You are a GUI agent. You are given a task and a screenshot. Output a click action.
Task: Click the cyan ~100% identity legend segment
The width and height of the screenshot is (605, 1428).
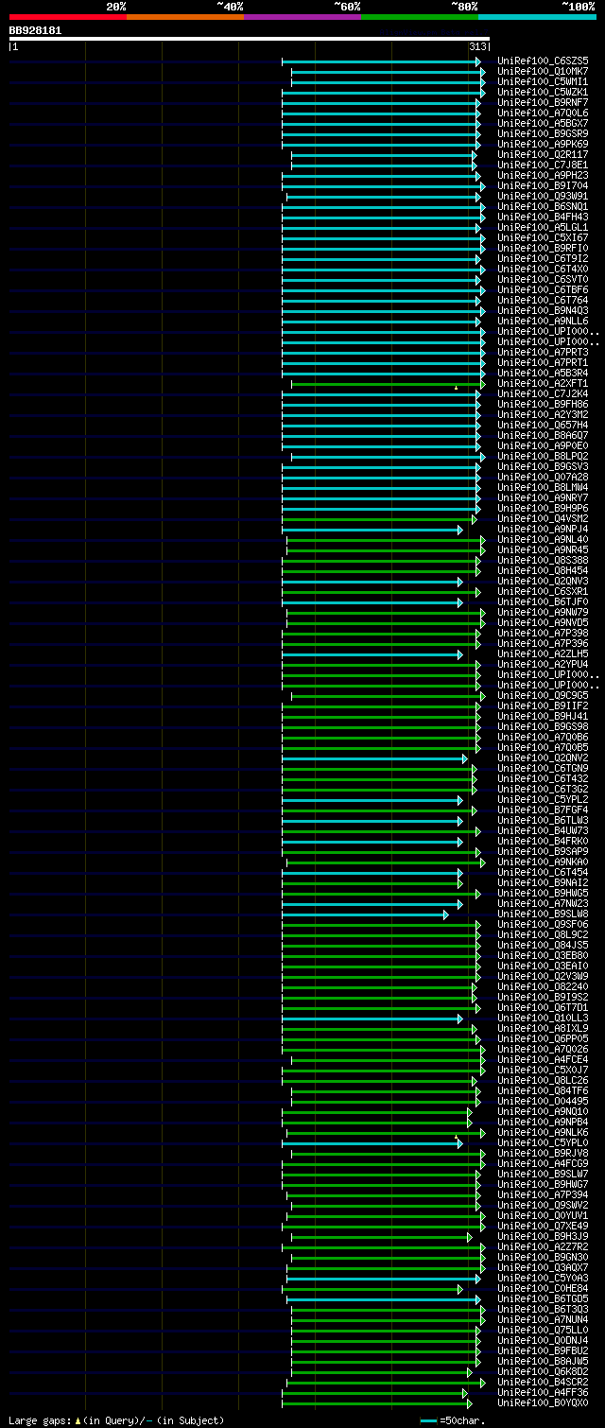[x=537, y=17]
